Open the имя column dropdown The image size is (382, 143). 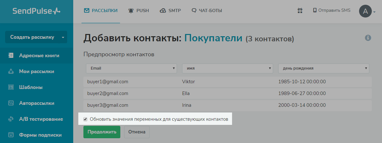[228, 68]
